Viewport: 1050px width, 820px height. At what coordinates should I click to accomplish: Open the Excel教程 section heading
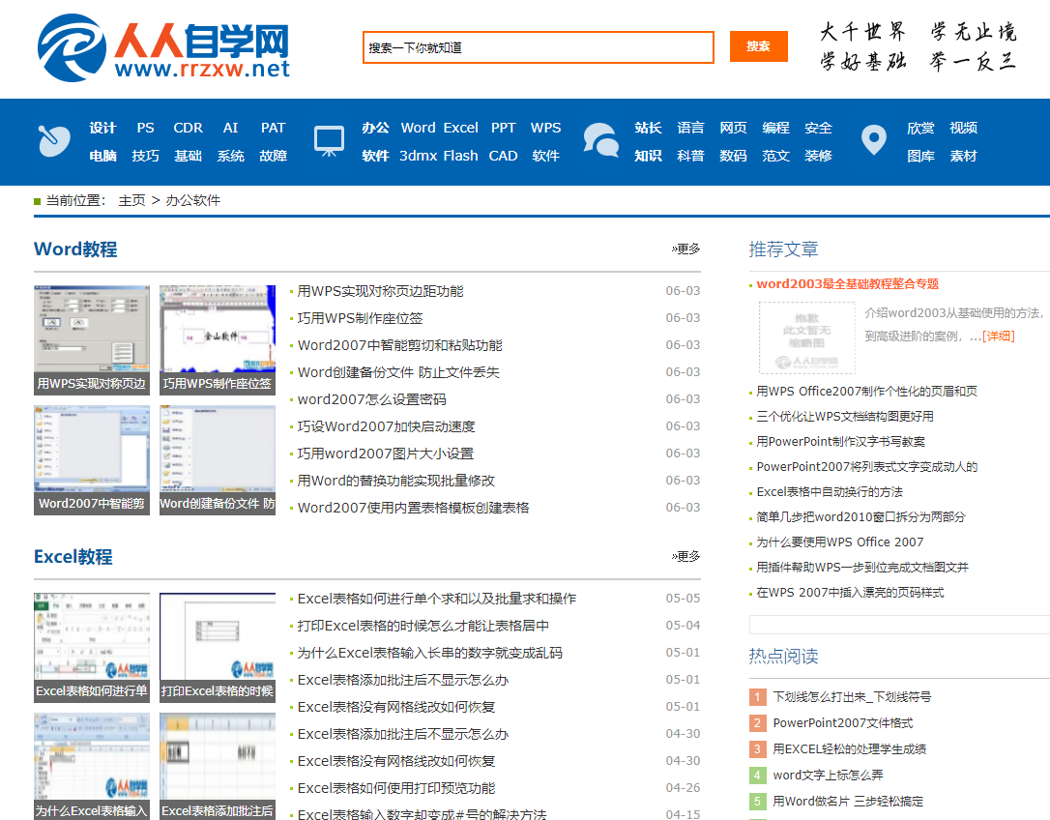point(73,557)
